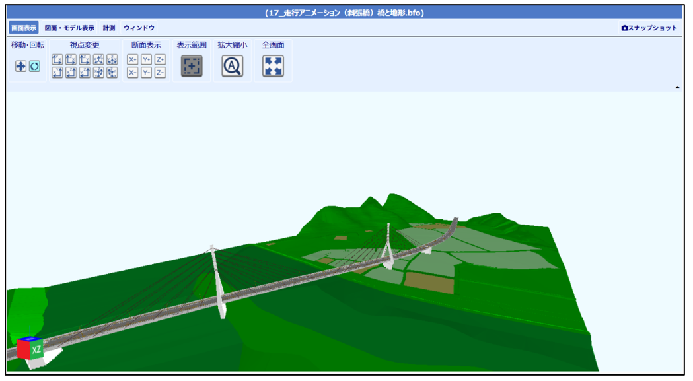Screen dimensions: 693x381
Task: Click the スナップショット button
Action: coord(649,28)
